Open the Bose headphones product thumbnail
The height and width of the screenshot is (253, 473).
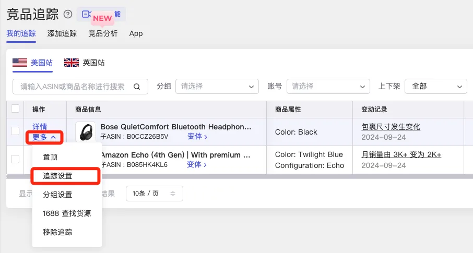point(86,132)
